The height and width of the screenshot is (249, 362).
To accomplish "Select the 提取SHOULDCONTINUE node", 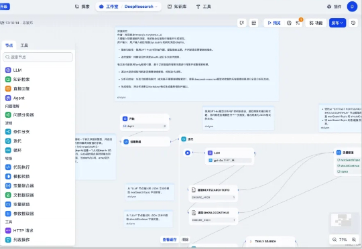I will click(213, 216).
